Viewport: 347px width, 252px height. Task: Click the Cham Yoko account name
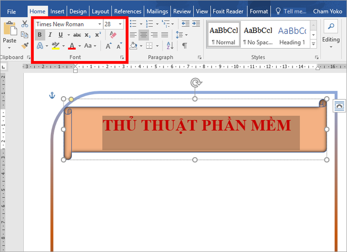[x=328, y=11]
